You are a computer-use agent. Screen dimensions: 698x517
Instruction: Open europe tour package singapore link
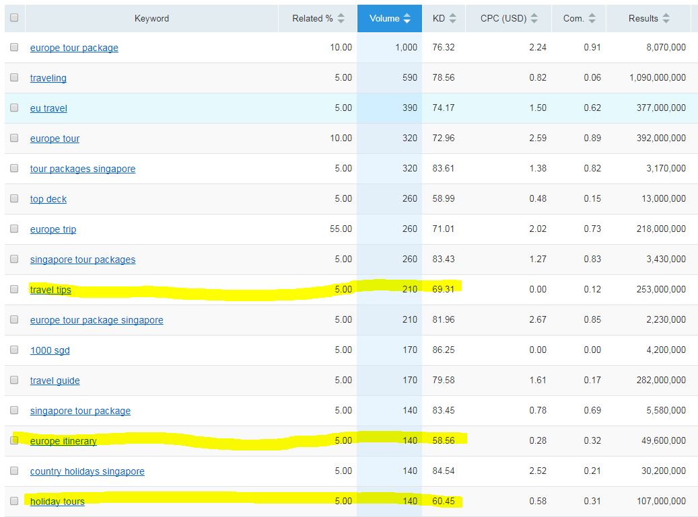point(97,319)
